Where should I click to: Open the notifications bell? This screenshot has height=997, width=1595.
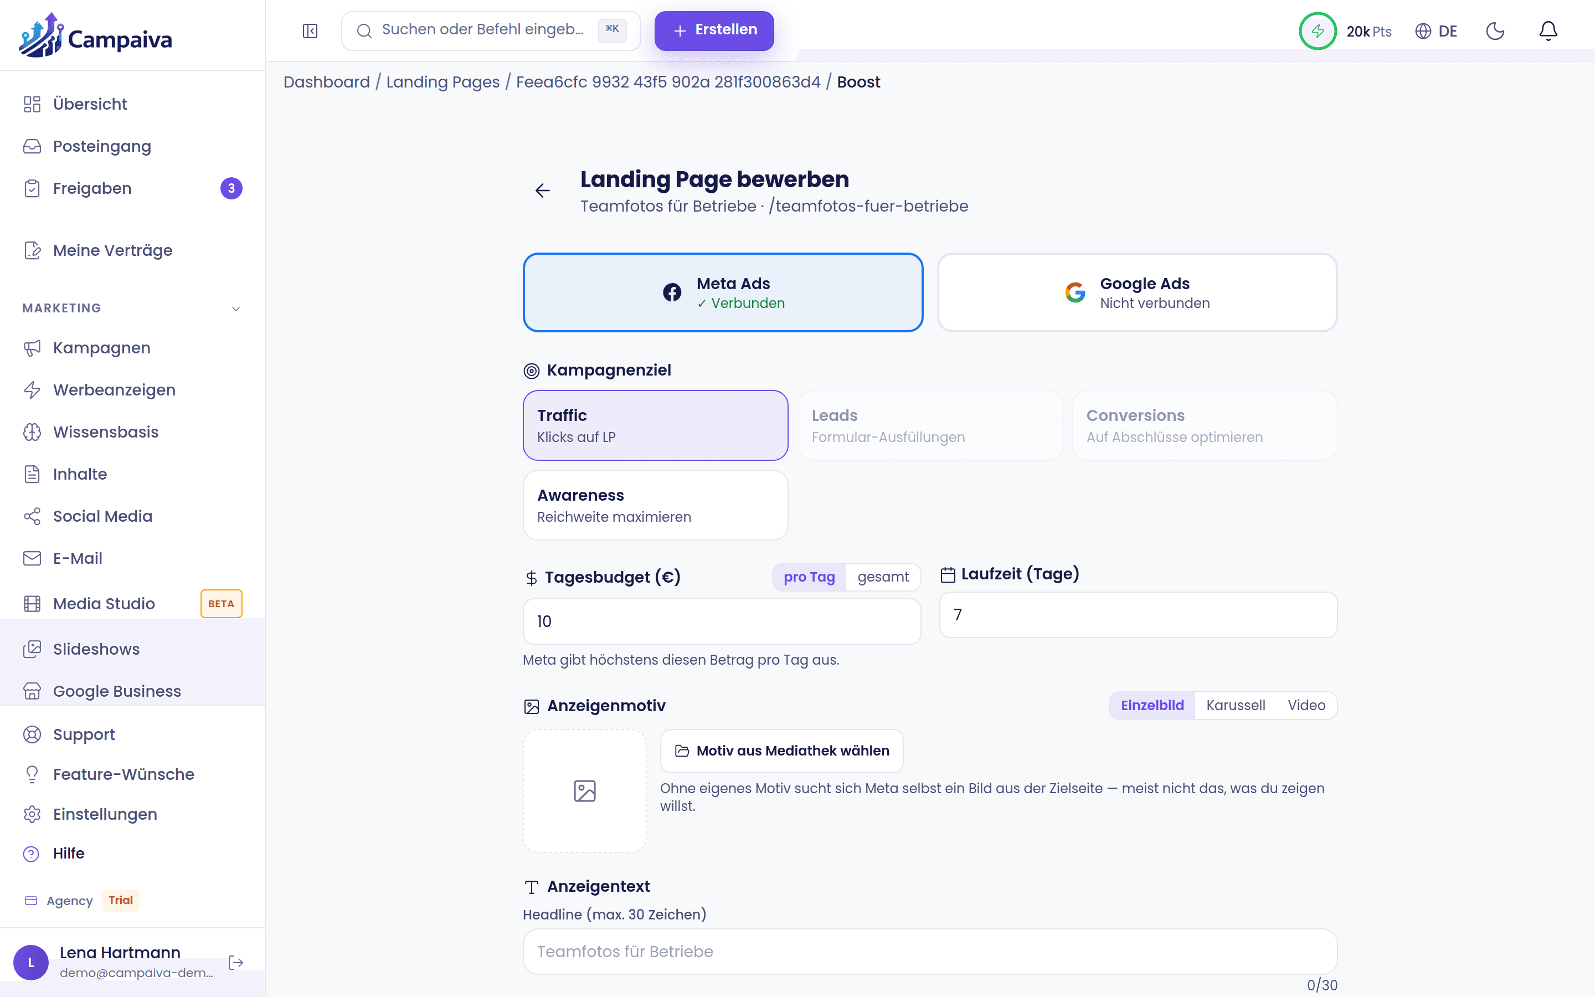pyautogui.click(x=1547, y=31)
